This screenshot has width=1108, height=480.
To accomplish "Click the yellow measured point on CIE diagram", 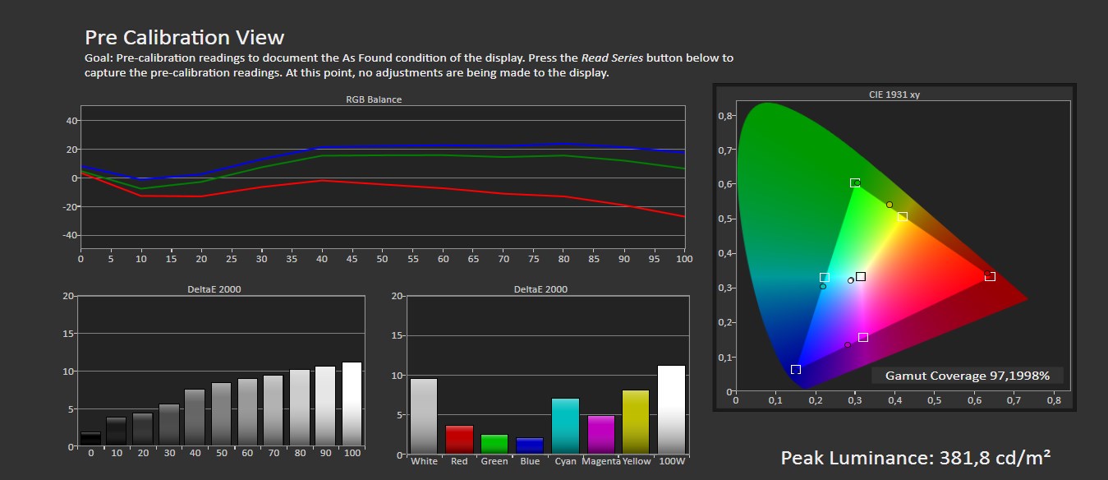I will 890,205.
